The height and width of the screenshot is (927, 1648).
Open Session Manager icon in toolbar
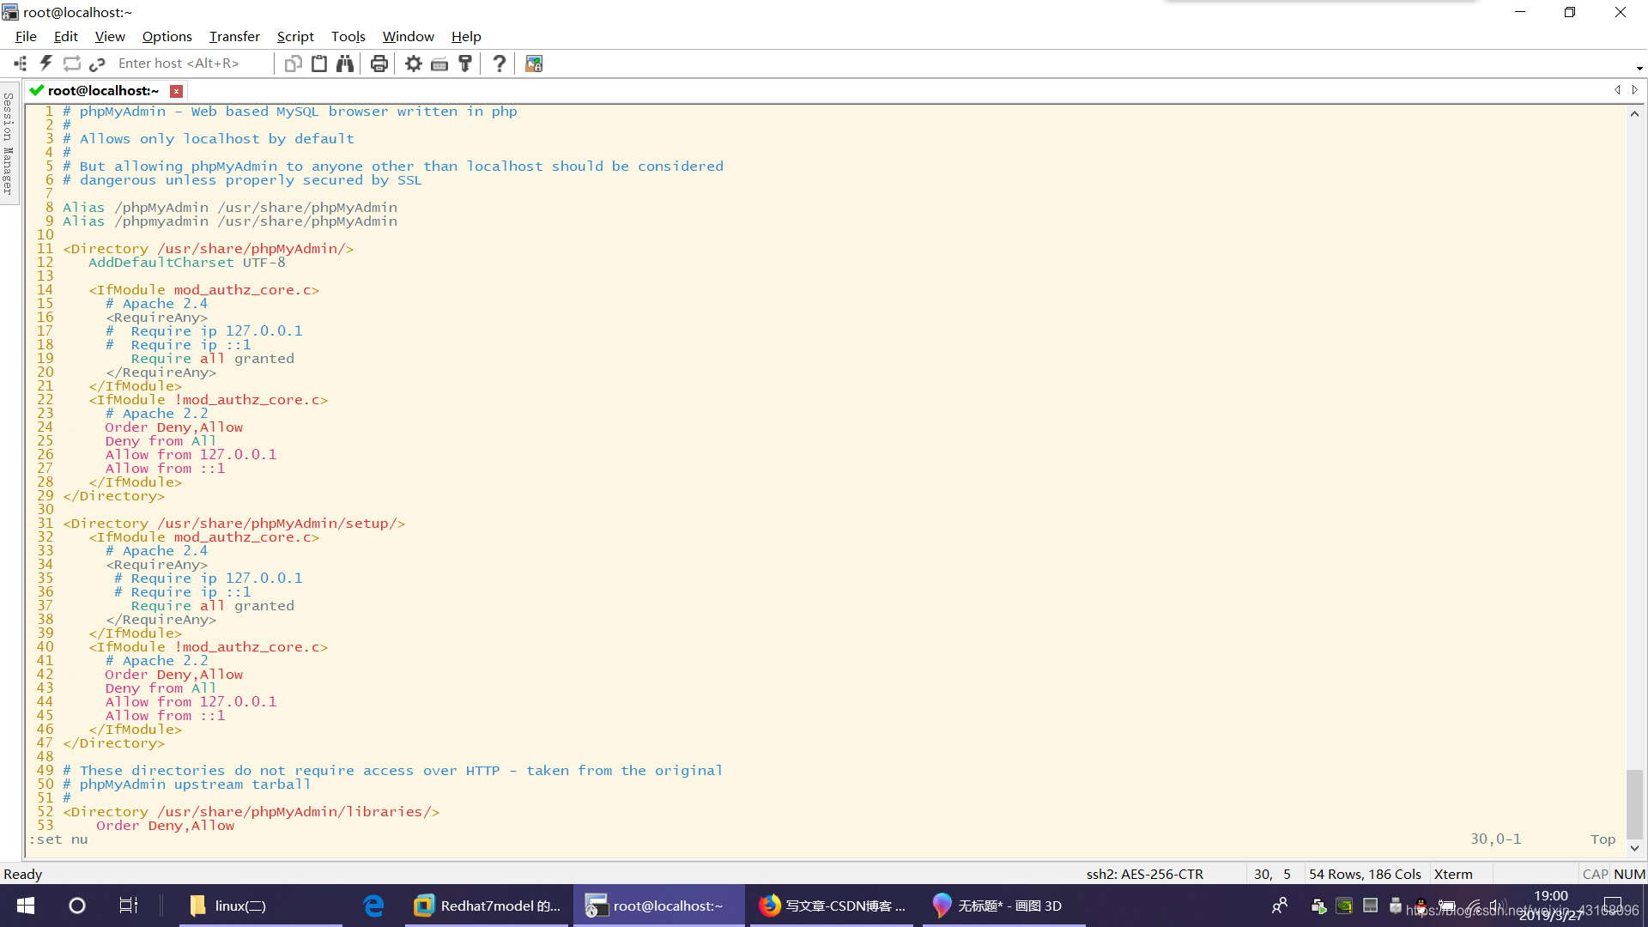pyautogui.click(x=21, y=64)
